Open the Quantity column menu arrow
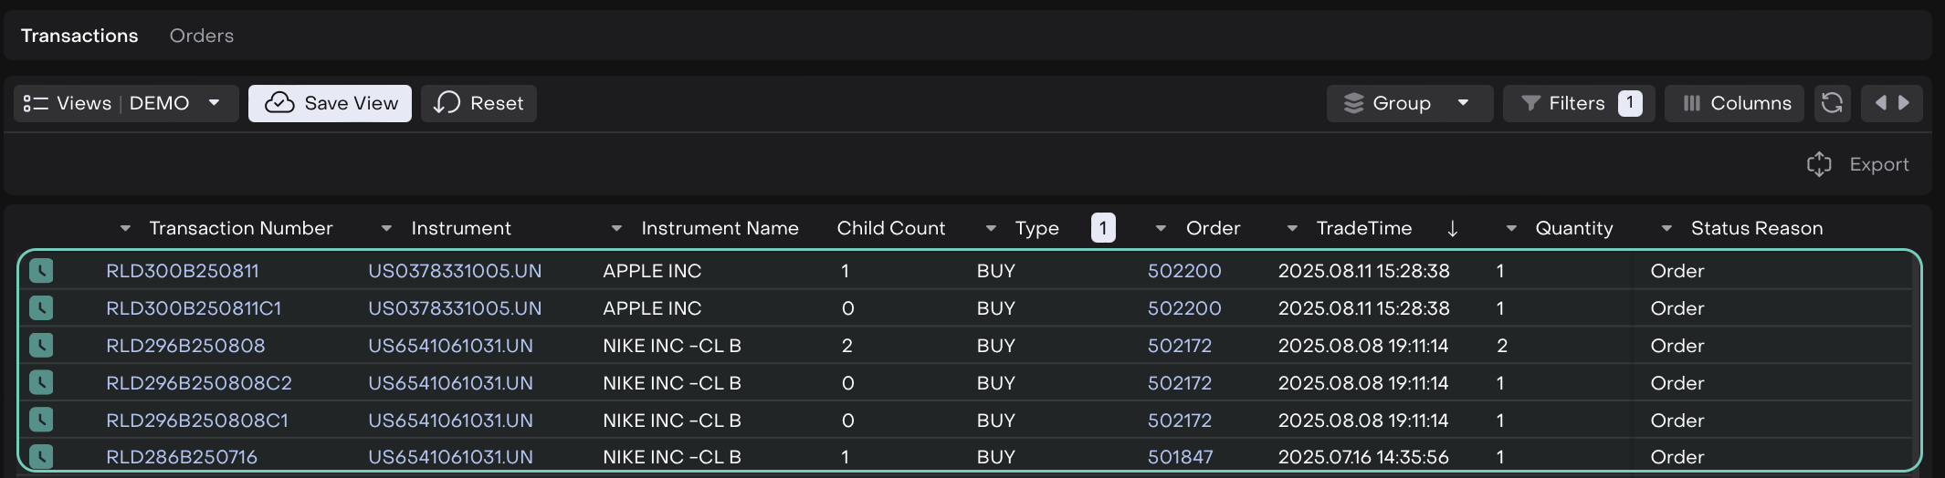This screenshot has width=1945, height=478. (1511, 228)
